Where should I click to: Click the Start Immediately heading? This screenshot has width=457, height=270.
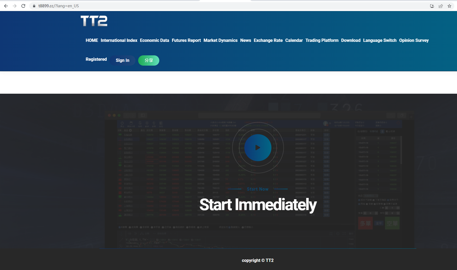(258, 205)
